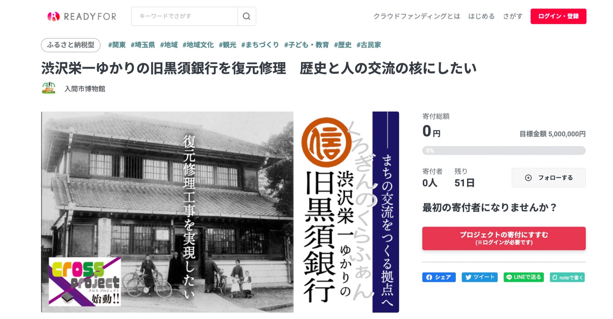Screen dimensions: 613x319
Task: Open the はじめる menu item
Action: pos(481,16)
